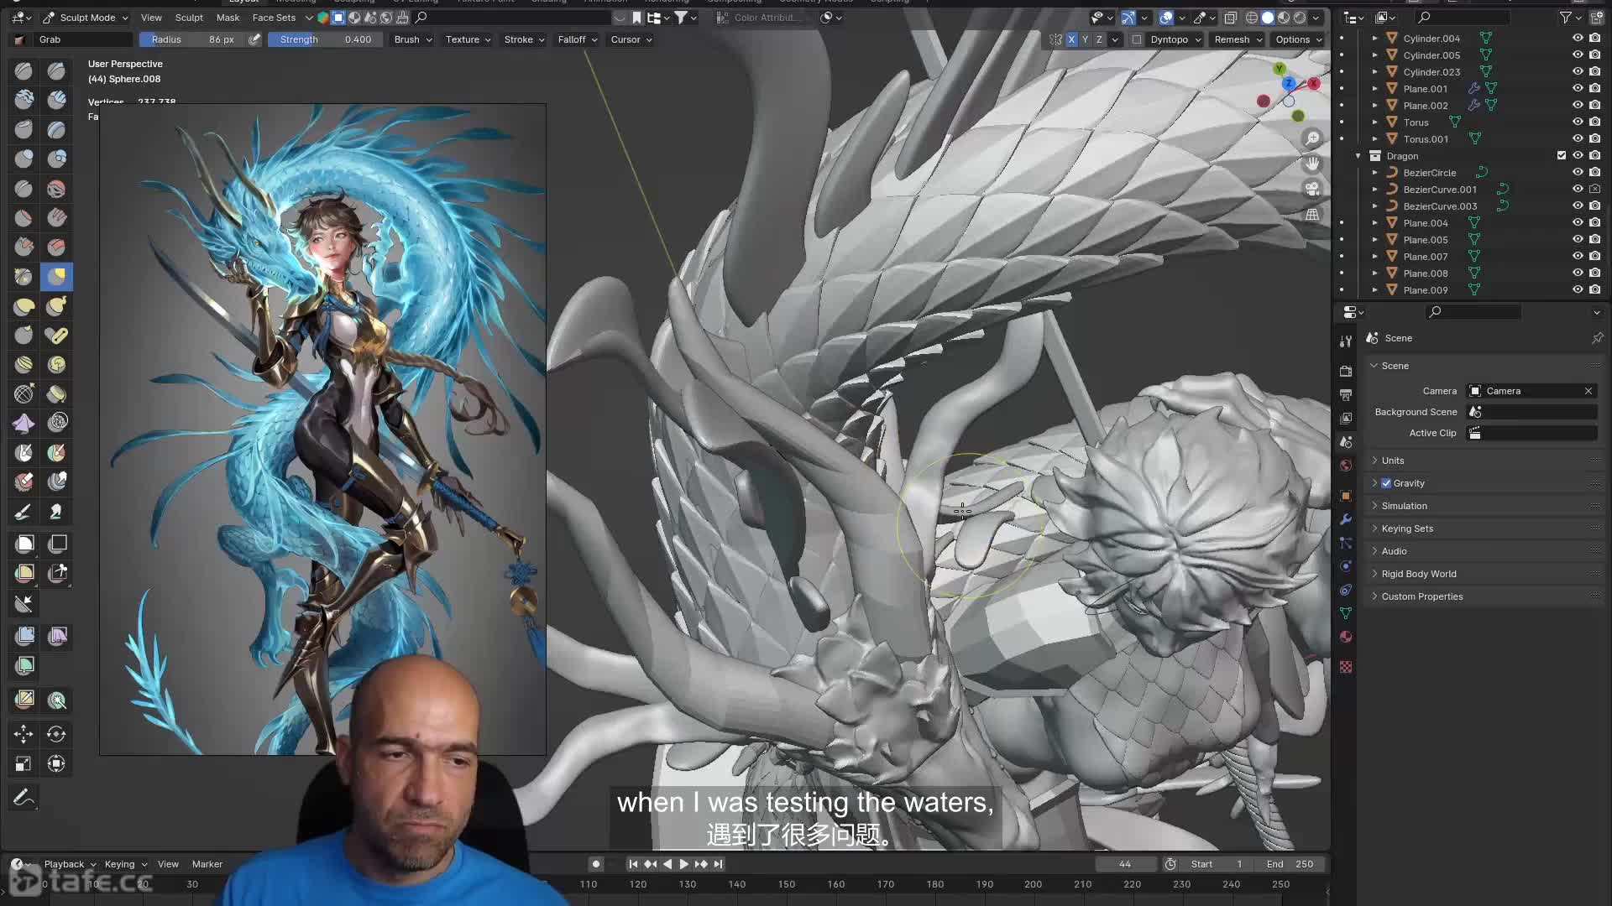Click the viewport zoom magnifier gizmo
This screenshot has width=1612, height=906.
[1311, 138]
